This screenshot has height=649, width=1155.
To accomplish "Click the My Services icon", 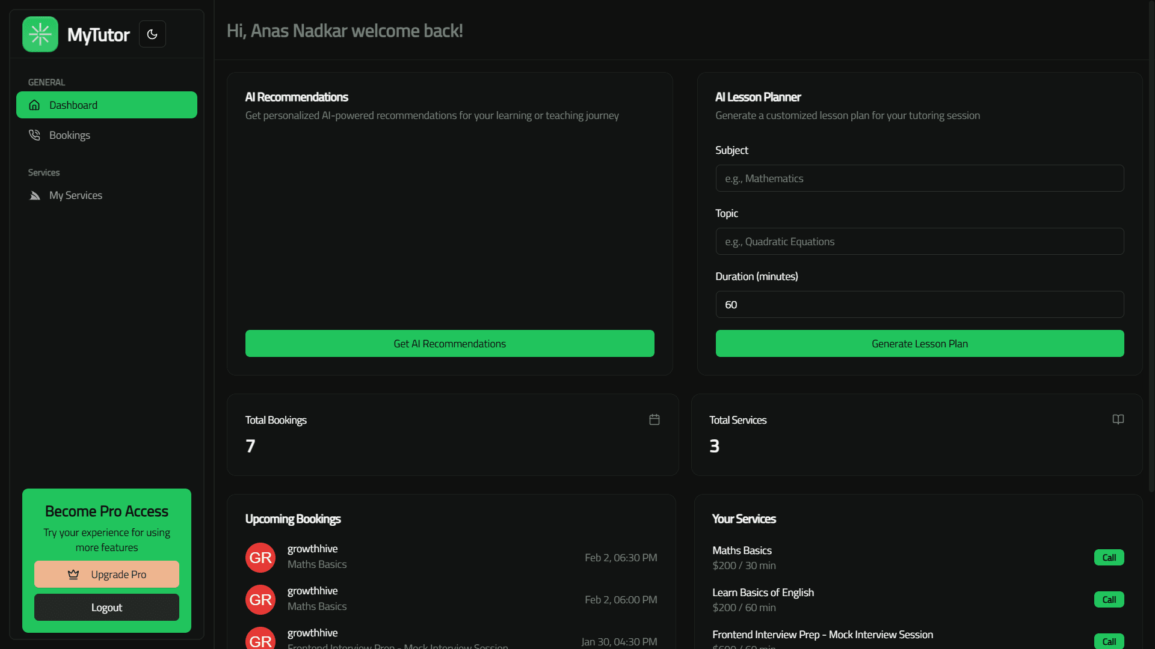I will [35, 195].
